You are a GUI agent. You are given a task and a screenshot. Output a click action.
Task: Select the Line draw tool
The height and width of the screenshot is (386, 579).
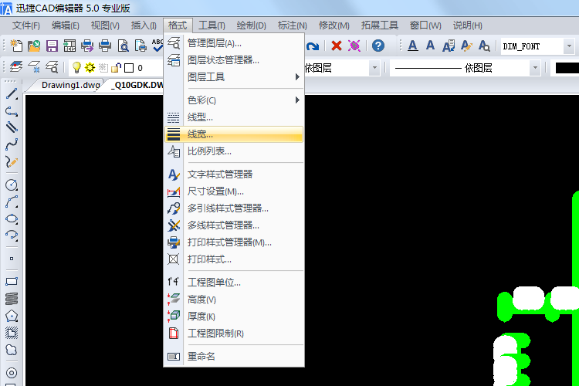click(x=12, y=94)
